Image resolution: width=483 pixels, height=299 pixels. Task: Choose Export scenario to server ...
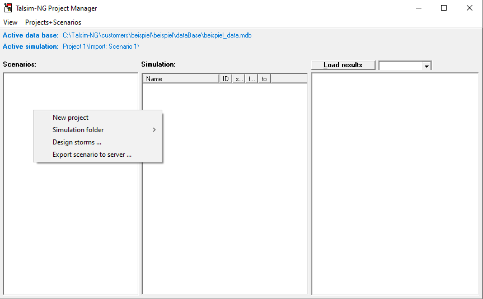[x=92, y=155]
